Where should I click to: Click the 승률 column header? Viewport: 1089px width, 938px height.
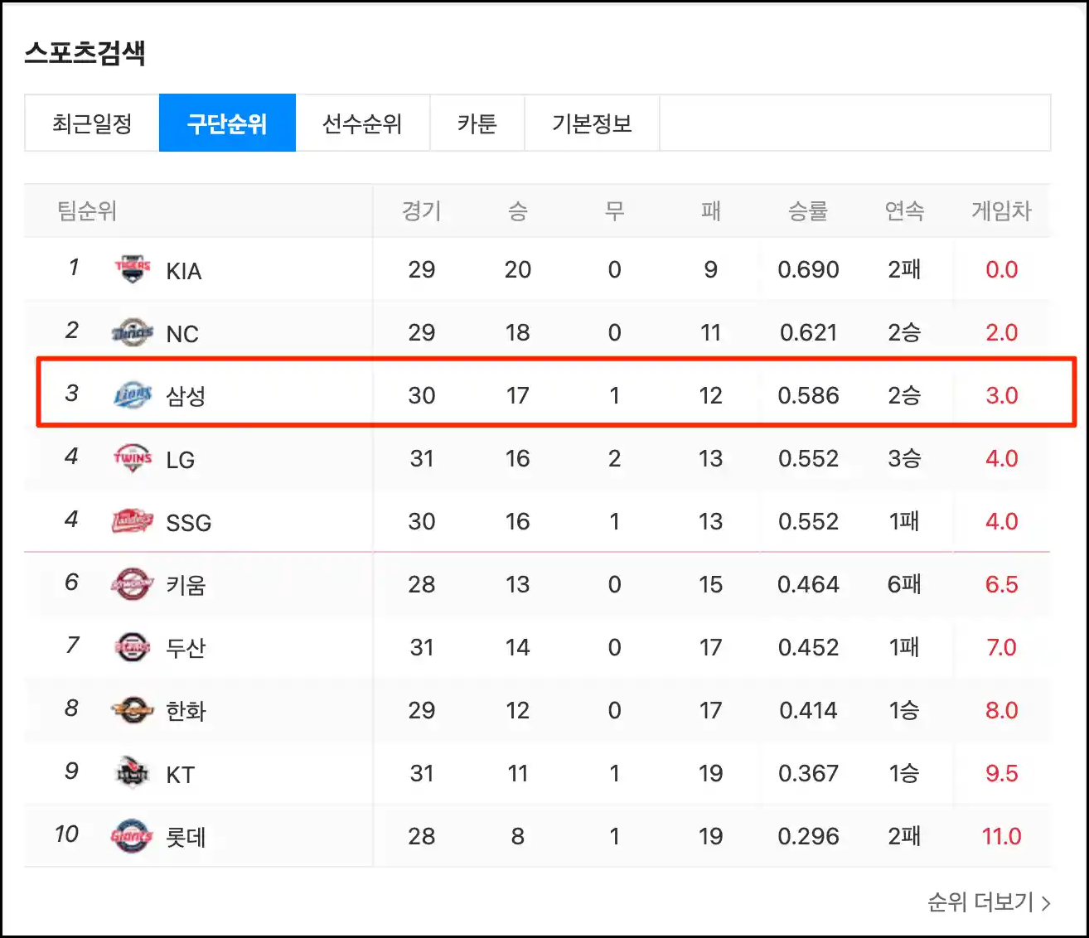click(808, 211)
